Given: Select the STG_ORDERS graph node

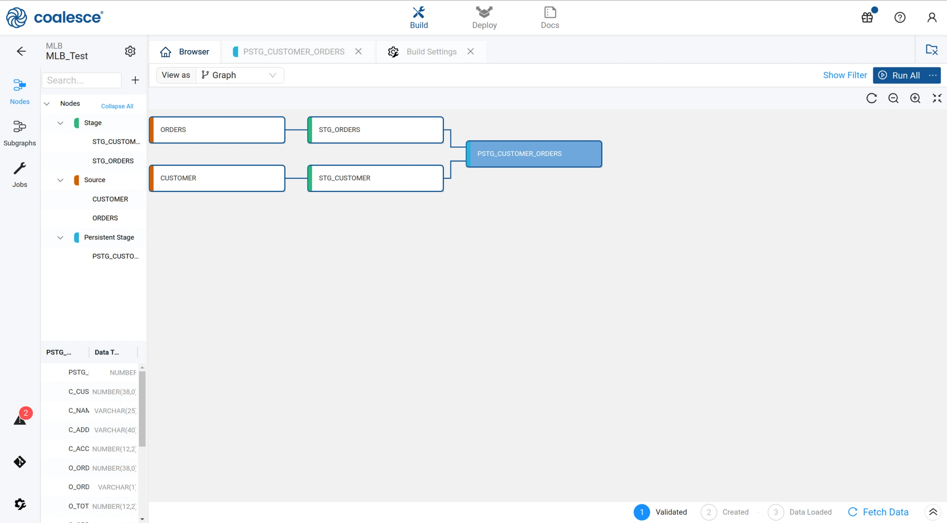Looking at the screenshot, I should coord(376,130).
